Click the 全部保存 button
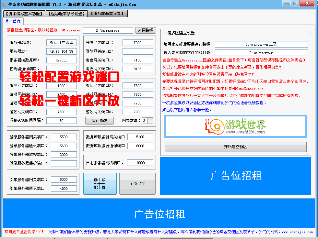 pos(137,184)
